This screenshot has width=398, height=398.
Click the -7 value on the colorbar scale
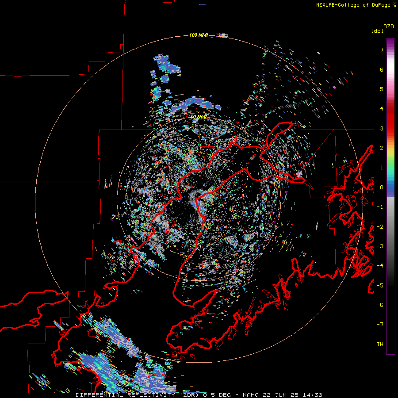[x=380, y=325]
